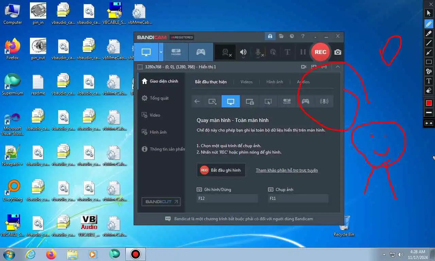This screenshot has width=435, height=261.
Task: Take a screenshot with the camera icon
Action: pyautogui.click(x=337, y=52)
